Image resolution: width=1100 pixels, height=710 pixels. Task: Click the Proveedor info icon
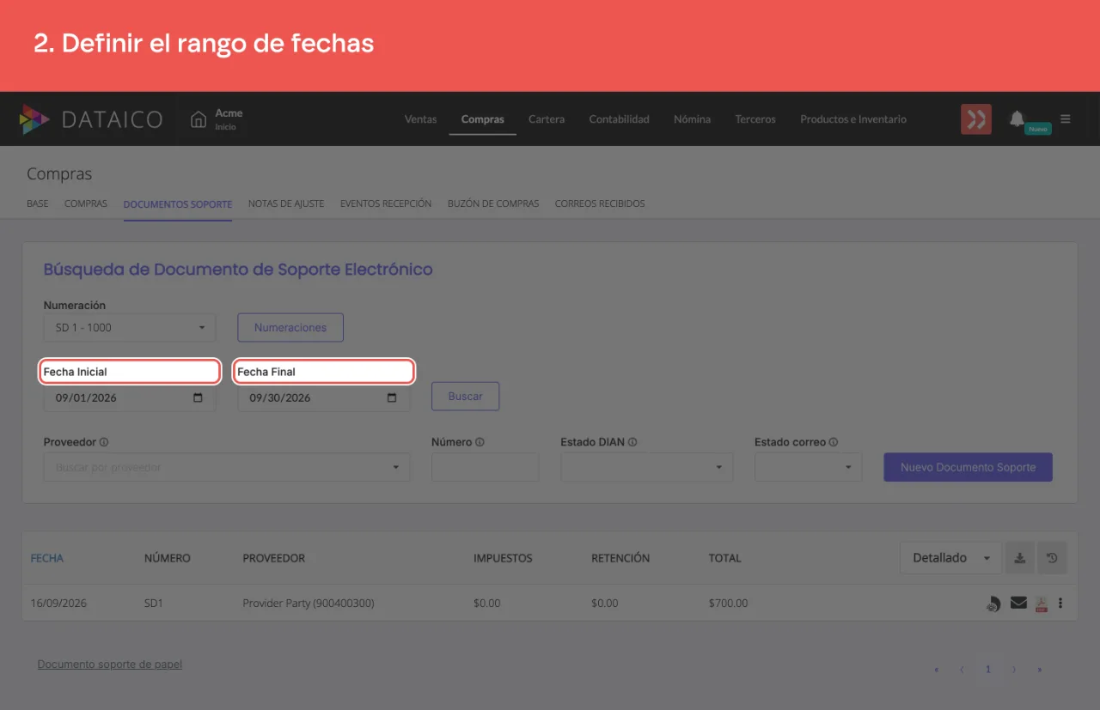(104, 442)
